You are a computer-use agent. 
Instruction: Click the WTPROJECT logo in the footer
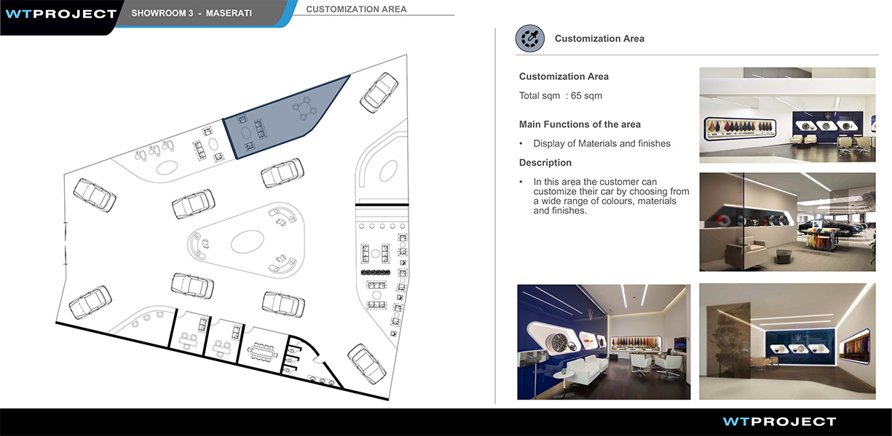click(779, 421)
